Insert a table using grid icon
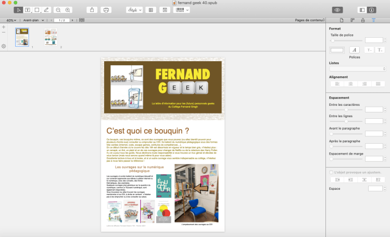390x237 pixels. [151, 10]
